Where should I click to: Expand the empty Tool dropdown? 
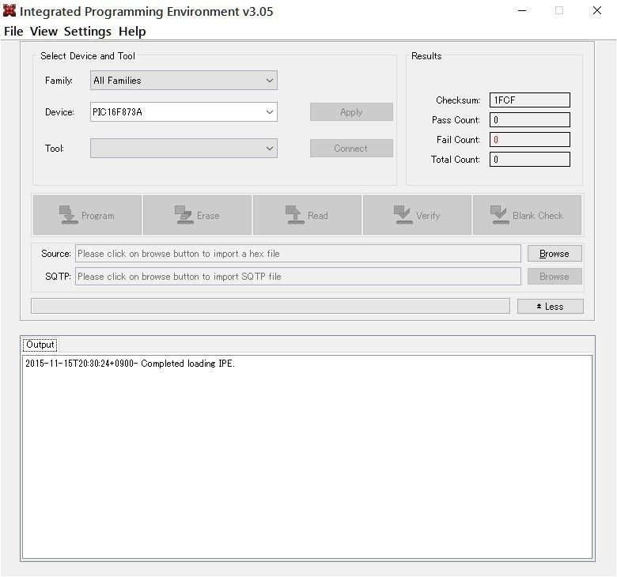point(184,149)
